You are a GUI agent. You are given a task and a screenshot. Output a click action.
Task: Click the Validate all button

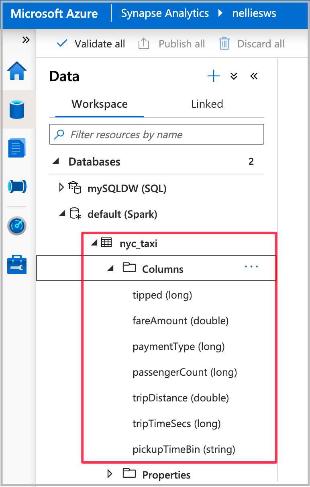tap(90, 44)
